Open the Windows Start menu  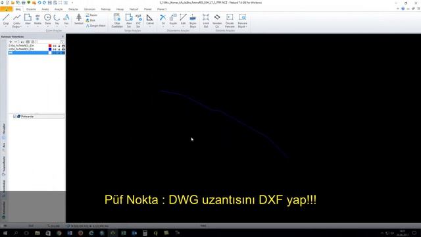pyautogui.click(x=5, y=233)
